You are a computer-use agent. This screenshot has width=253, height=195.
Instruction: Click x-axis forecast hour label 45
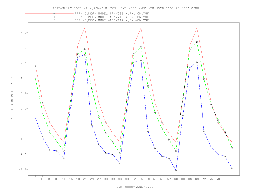pos(141,179)
